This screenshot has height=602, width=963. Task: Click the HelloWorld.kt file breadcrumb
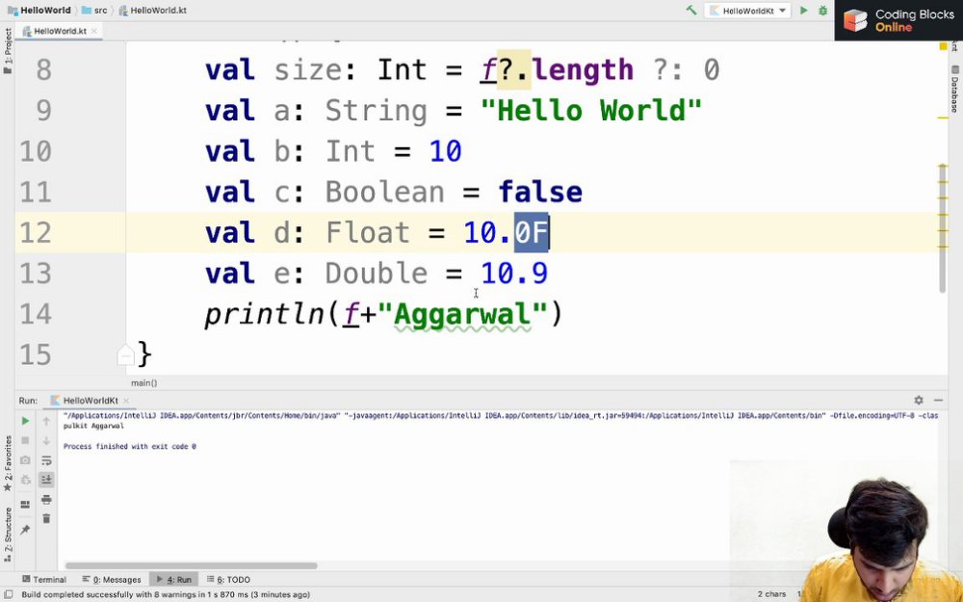click(152, 11)
